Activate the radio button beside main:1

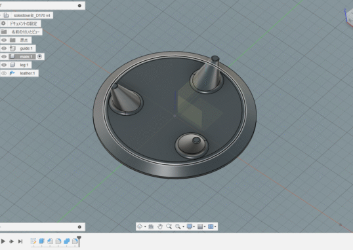click(x=39, y=56)
